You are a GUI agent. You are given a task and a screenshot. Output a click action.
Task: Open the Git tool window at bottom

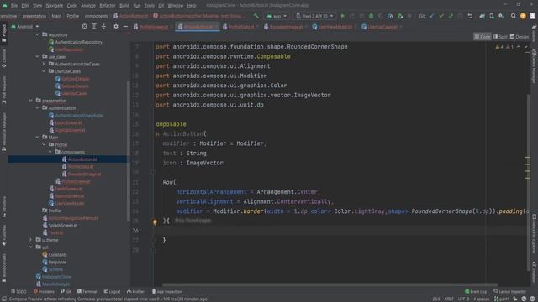[x=66, y=291]
